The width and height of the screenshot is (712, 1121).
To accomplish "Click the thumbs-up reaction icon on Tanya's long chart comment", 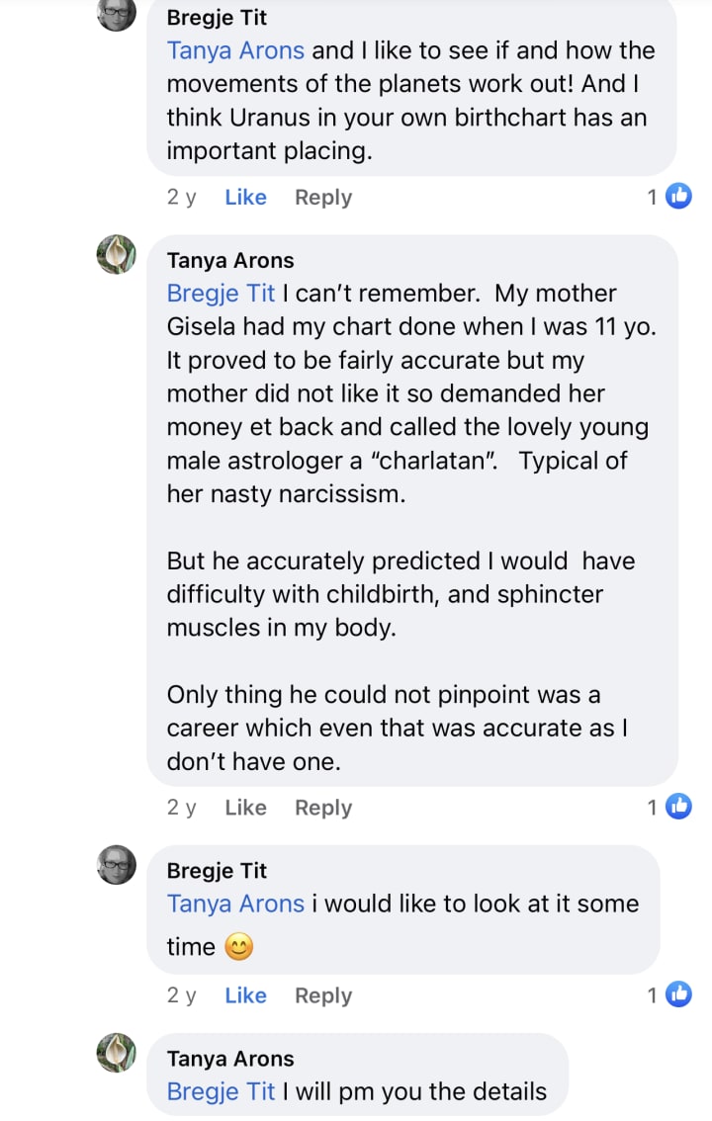I will 678,808.
